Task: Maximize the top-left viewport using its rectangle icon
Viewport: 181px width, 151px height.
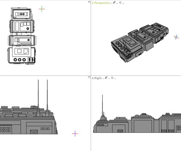Action: [89, 2]
